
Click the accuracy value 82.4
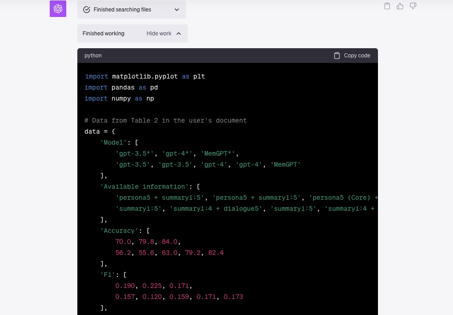click(216, 253)
